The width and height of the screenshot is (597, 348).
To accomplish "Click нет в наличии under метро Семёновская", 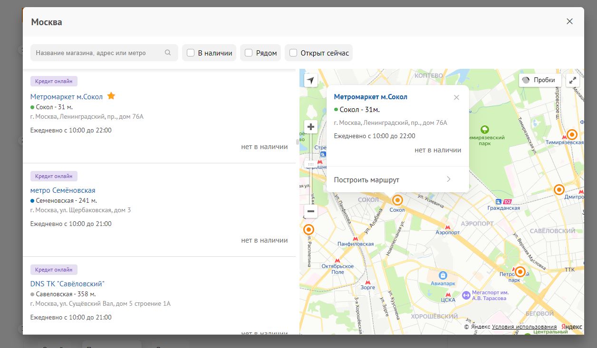I will (x=264, y=240).
